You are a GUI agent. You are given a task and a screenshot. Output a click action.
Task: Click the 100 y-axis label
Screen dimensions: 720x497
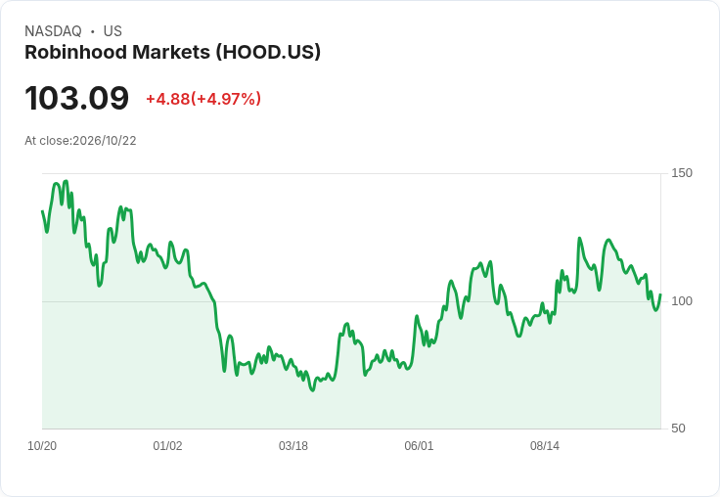(682, 301)
